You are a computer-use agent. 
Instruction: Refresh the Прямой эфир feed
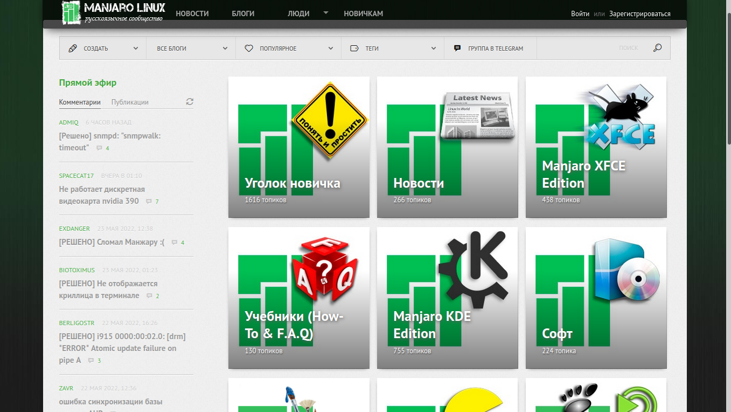190,102
